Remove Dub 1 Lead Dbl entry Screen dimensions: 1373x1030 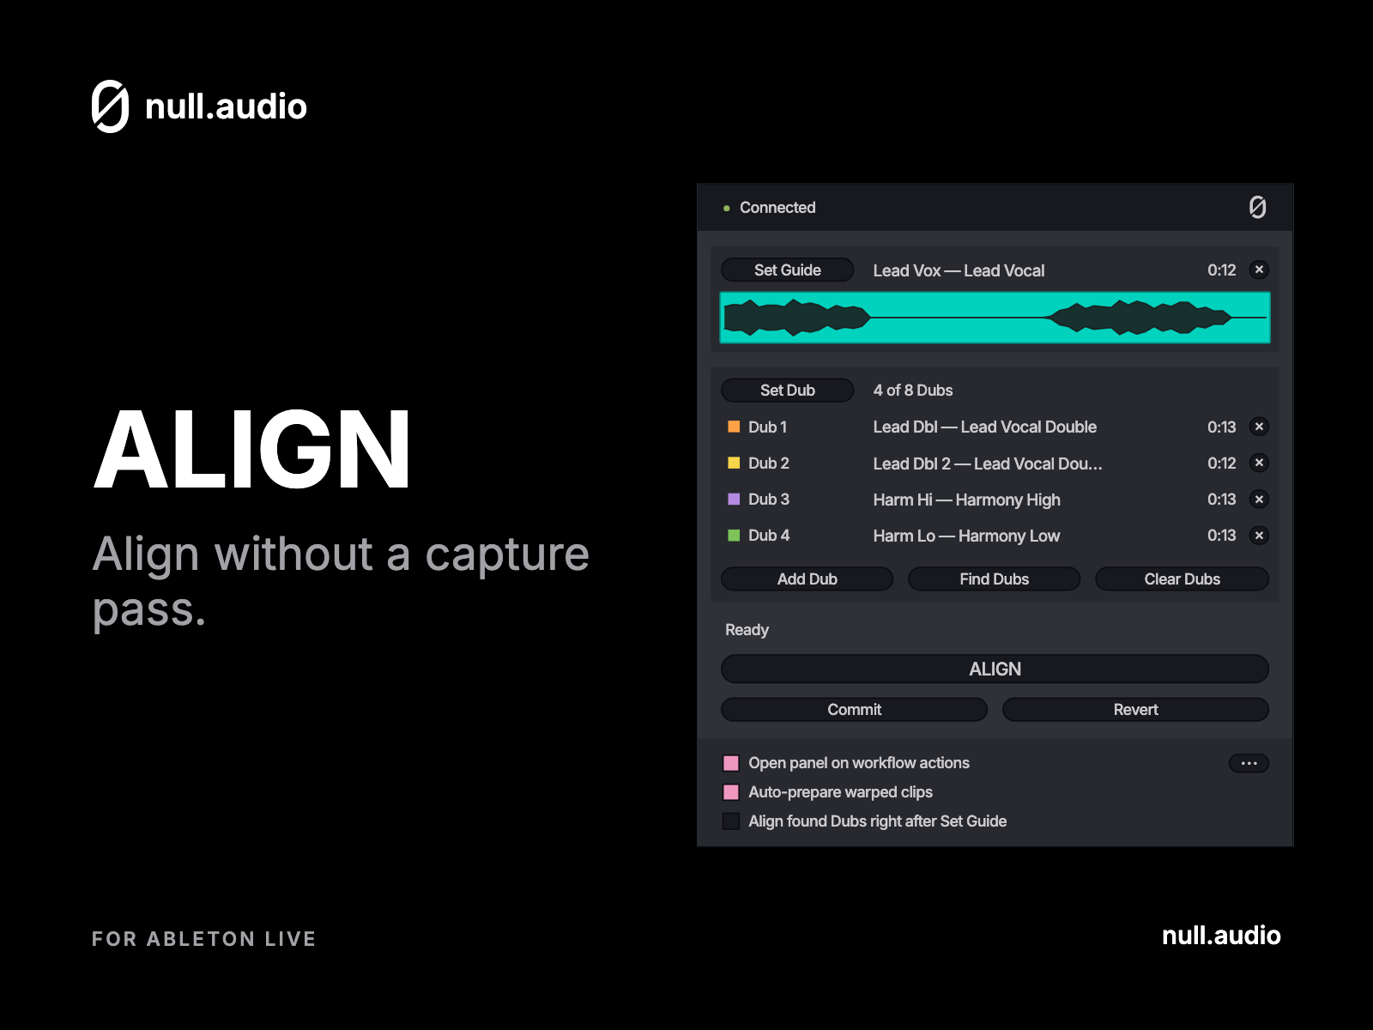[x=1259, y=427]
